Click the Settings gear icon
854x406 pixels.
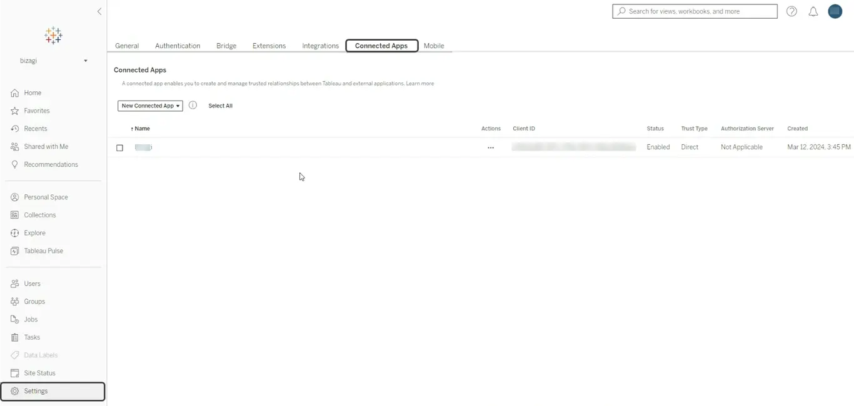[x=15, y=391]
